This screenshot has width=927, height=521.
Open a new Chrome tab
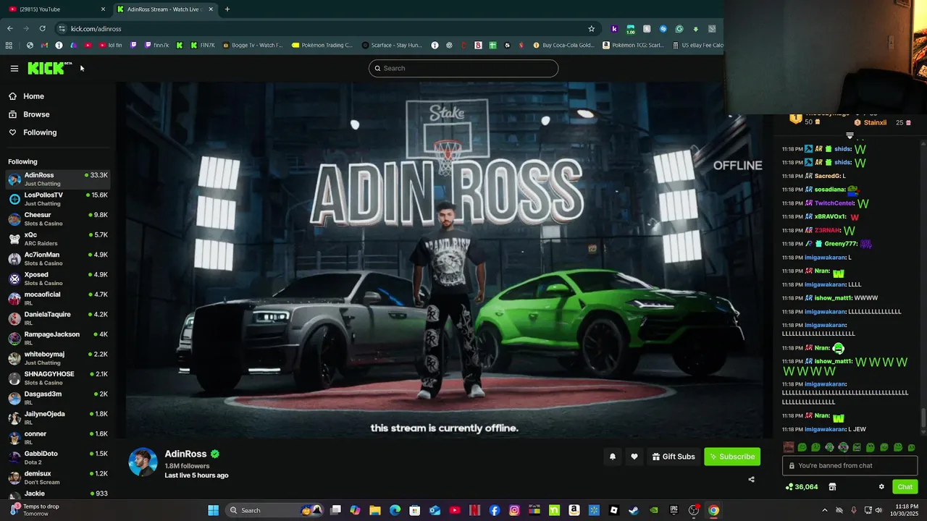coord(227,9)
